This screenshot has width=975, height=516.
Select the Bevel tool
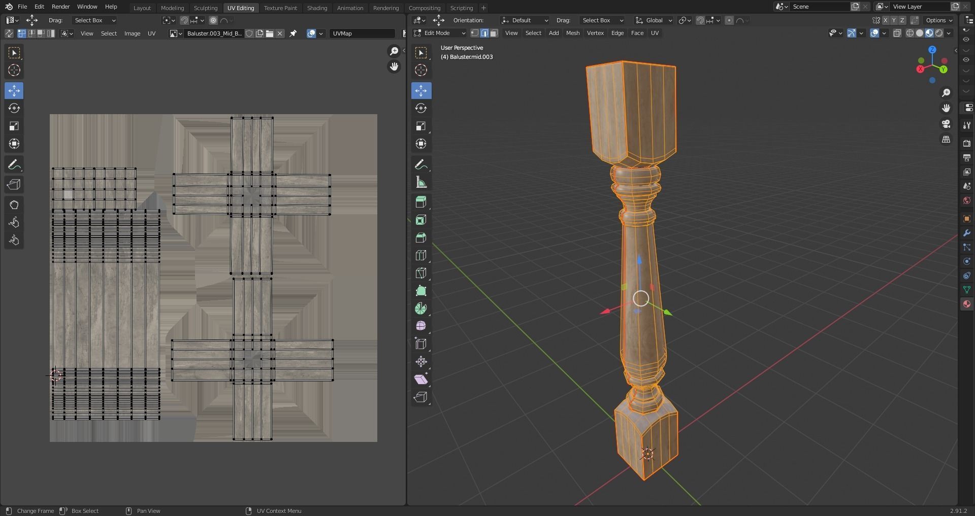coord(421,237)
